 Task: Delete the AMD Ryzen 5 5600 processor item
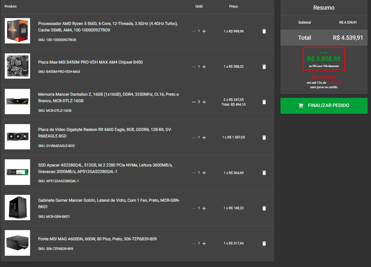(264, 31)
